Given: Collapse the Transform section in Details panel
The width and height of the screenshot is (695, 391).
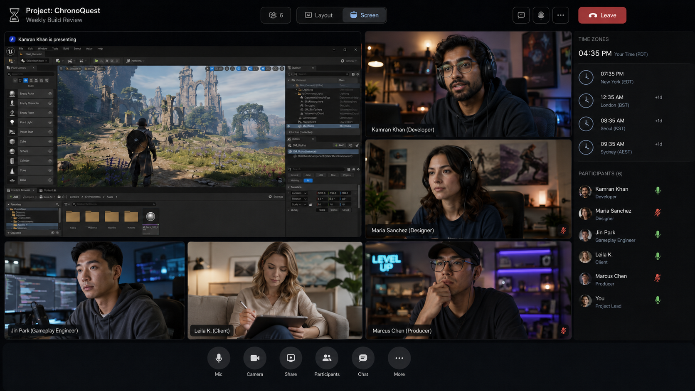Looking at the screenshot, I should [x=289, y=187].
